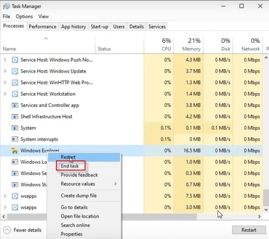
Task: Open the Options menu
Action: click(24, 16)
